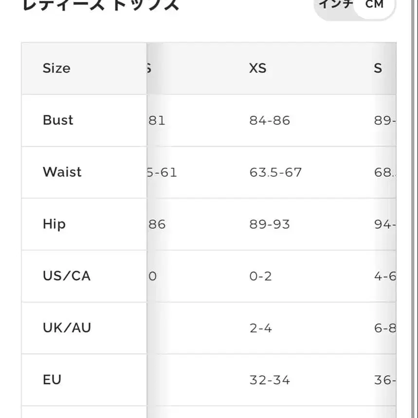Click the Size column header
Viewport: 418px width, 418px height.
[56, 68]
